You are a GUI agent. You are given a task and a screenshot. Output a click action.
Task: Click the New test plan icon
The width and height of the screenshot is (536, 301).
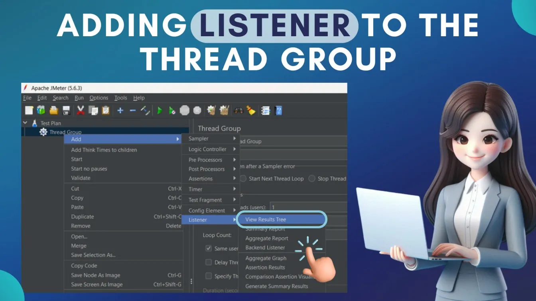(29, 110)
